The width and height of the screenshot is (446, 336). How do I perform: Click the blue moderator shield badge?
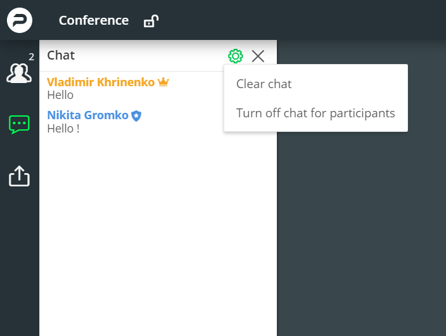[x=136, y=115]
